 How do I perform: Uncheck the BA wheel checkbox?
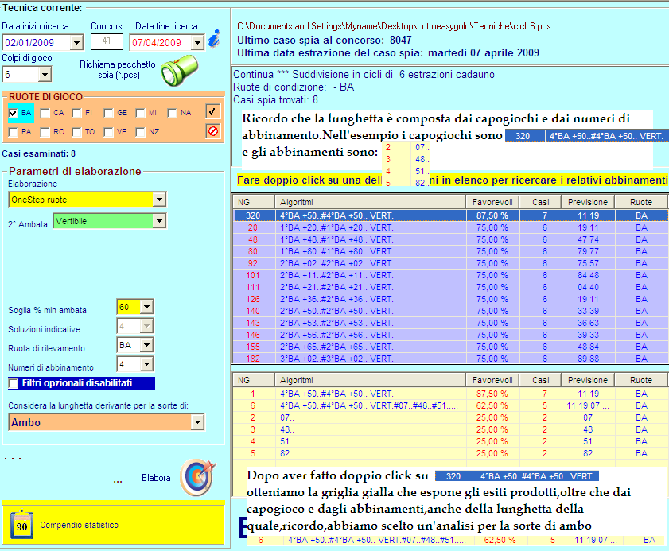[x=14, y=113]
